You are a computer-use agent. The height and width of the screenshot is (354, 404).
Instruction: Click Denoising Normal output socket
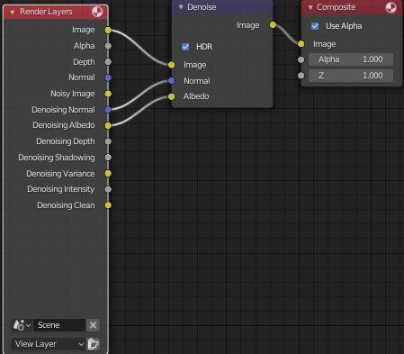(108, 110)
